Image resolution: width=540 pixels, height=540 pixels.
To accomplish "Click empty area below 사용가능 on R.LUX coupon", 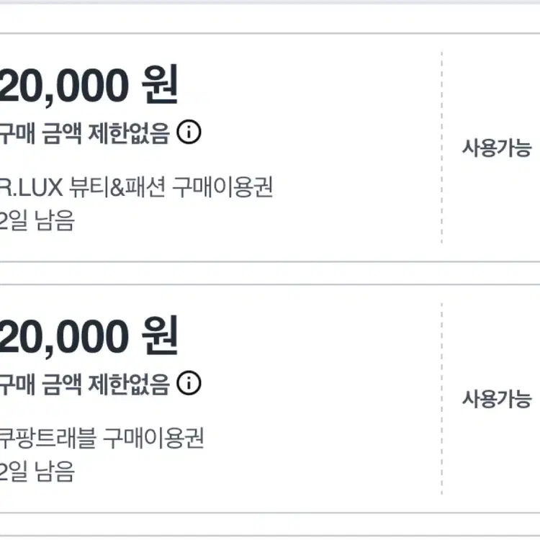I will click(496, 209).
